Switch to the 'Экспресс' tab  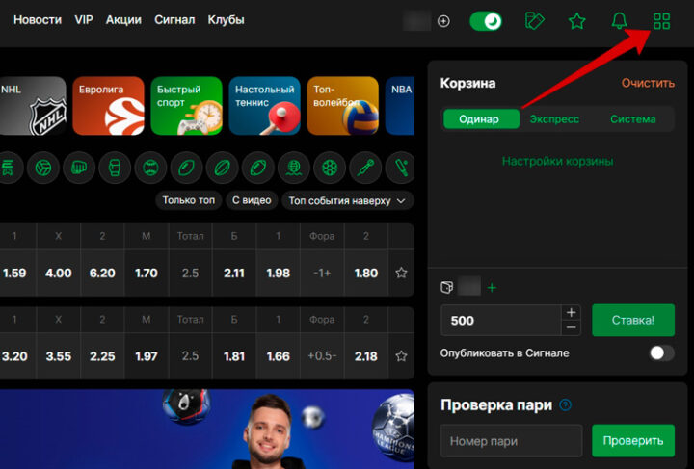[x=555, y=119]
